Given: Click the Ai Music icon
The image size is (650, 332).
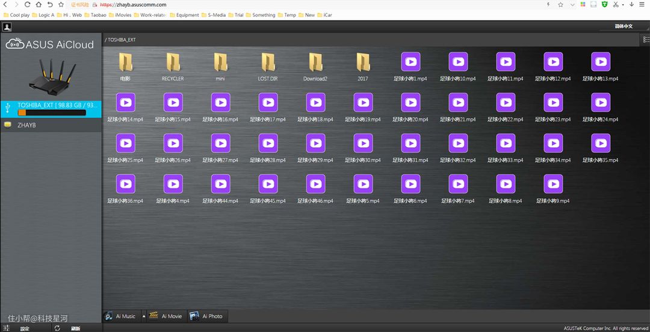Looking at the screenshot, I should [x=109, y=316].
